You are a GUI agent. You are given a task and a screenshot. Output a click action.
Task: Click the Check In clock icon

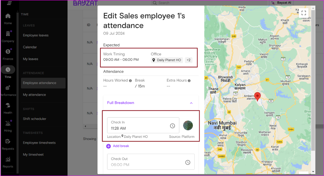tap(172, 126)
